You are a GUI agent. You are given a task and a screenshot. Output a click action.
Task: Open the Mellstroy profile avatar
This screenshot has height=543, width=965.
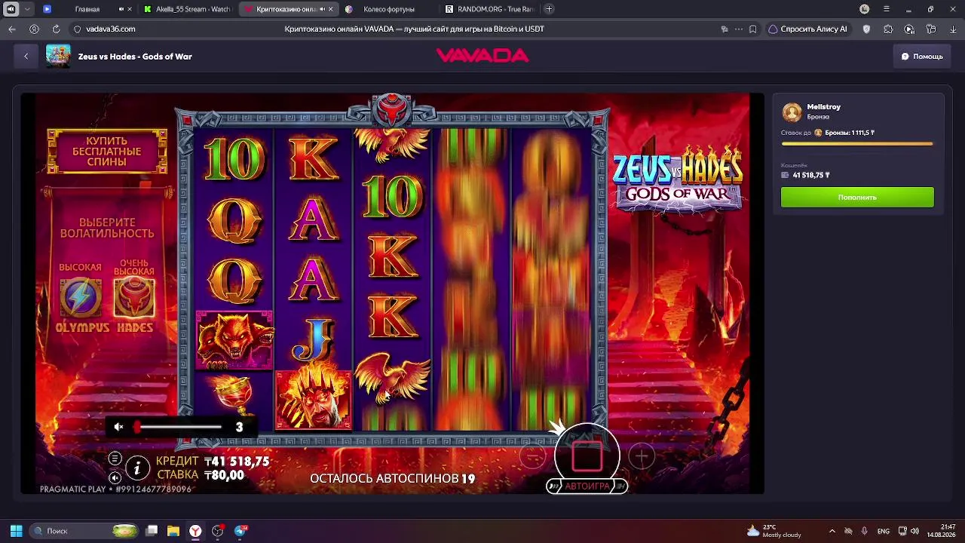coord(792,112)
